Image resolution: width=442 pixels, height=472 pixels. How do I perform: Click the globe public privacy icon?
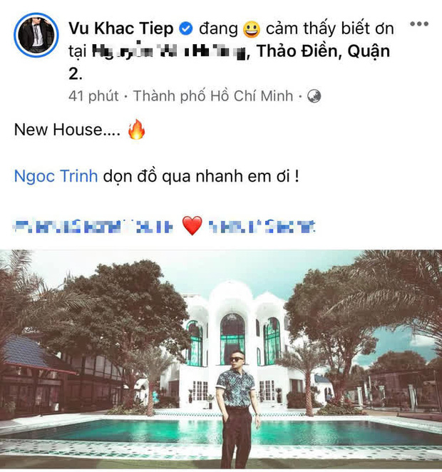tap(314, 96)
